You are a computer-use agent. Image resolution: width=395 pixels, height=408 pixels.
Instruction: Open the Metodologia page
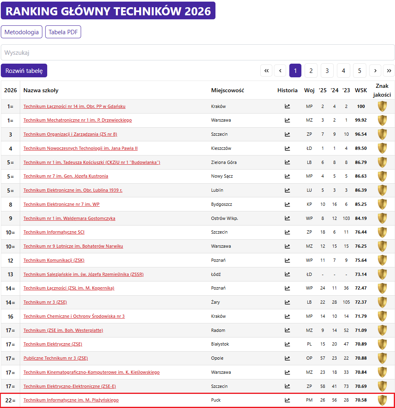22,32
